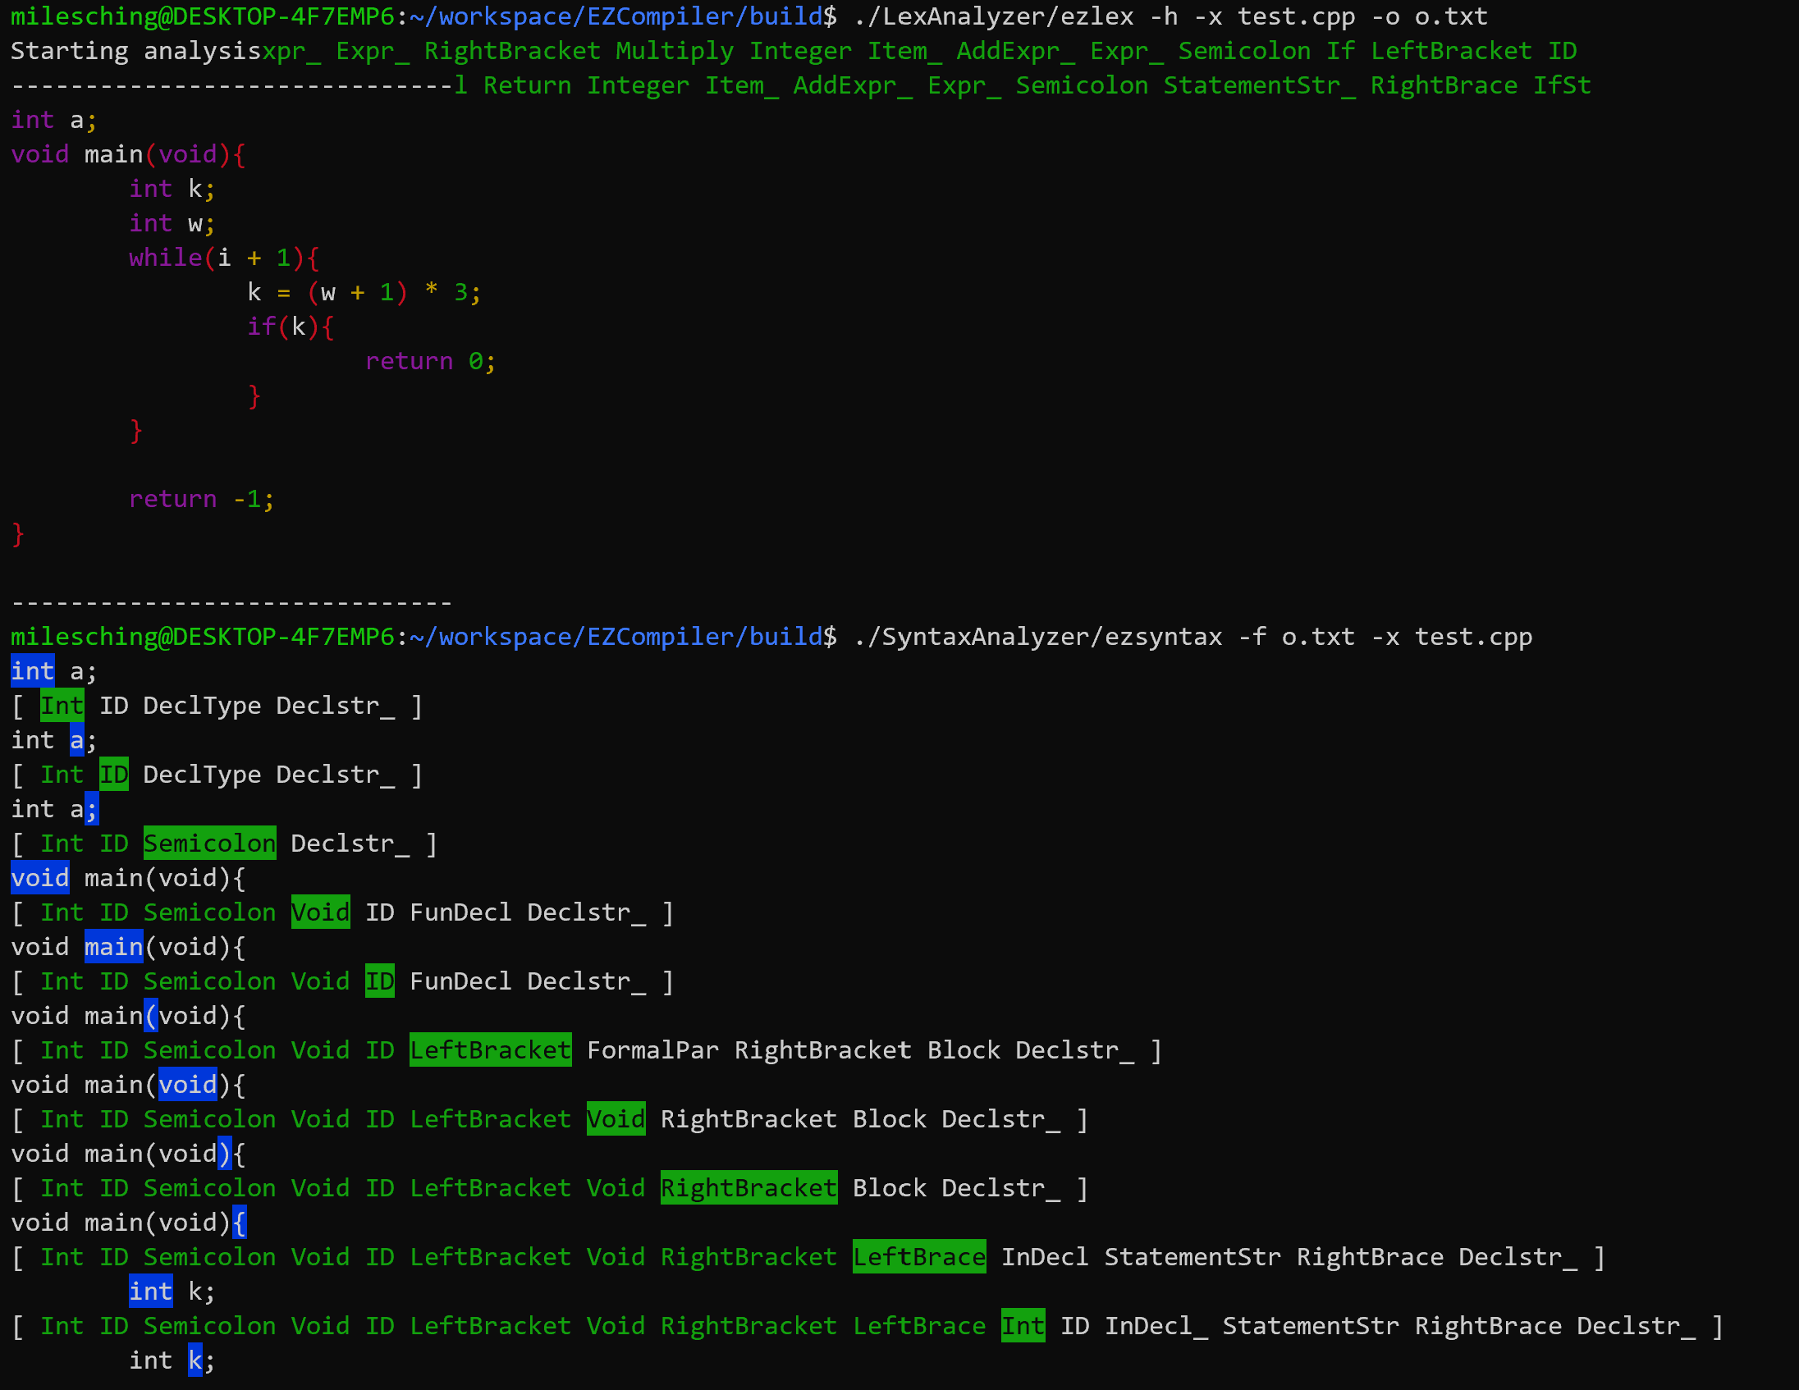
Task: Click the blue-highlighted 'int' before 'a;'
Action: (x=32, y=671)
